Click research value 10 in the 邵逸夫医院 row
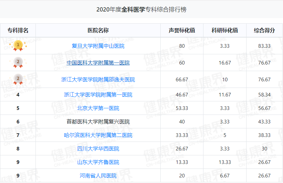Image resolution: width=283 pixels, height=183 pixels. pyautogui.click(x=225, y=80)
